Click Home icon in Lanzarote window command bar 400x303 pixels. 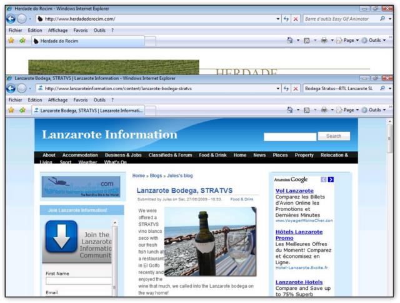click(x=290, y=110)
